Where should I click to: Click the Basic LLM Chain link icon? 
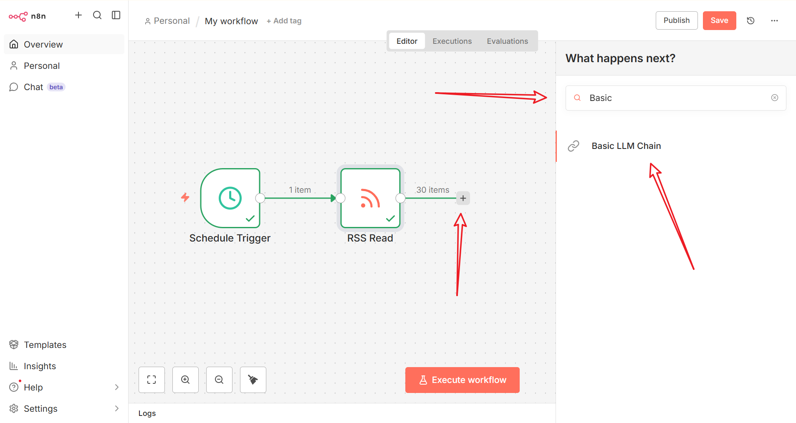(574, 146)
